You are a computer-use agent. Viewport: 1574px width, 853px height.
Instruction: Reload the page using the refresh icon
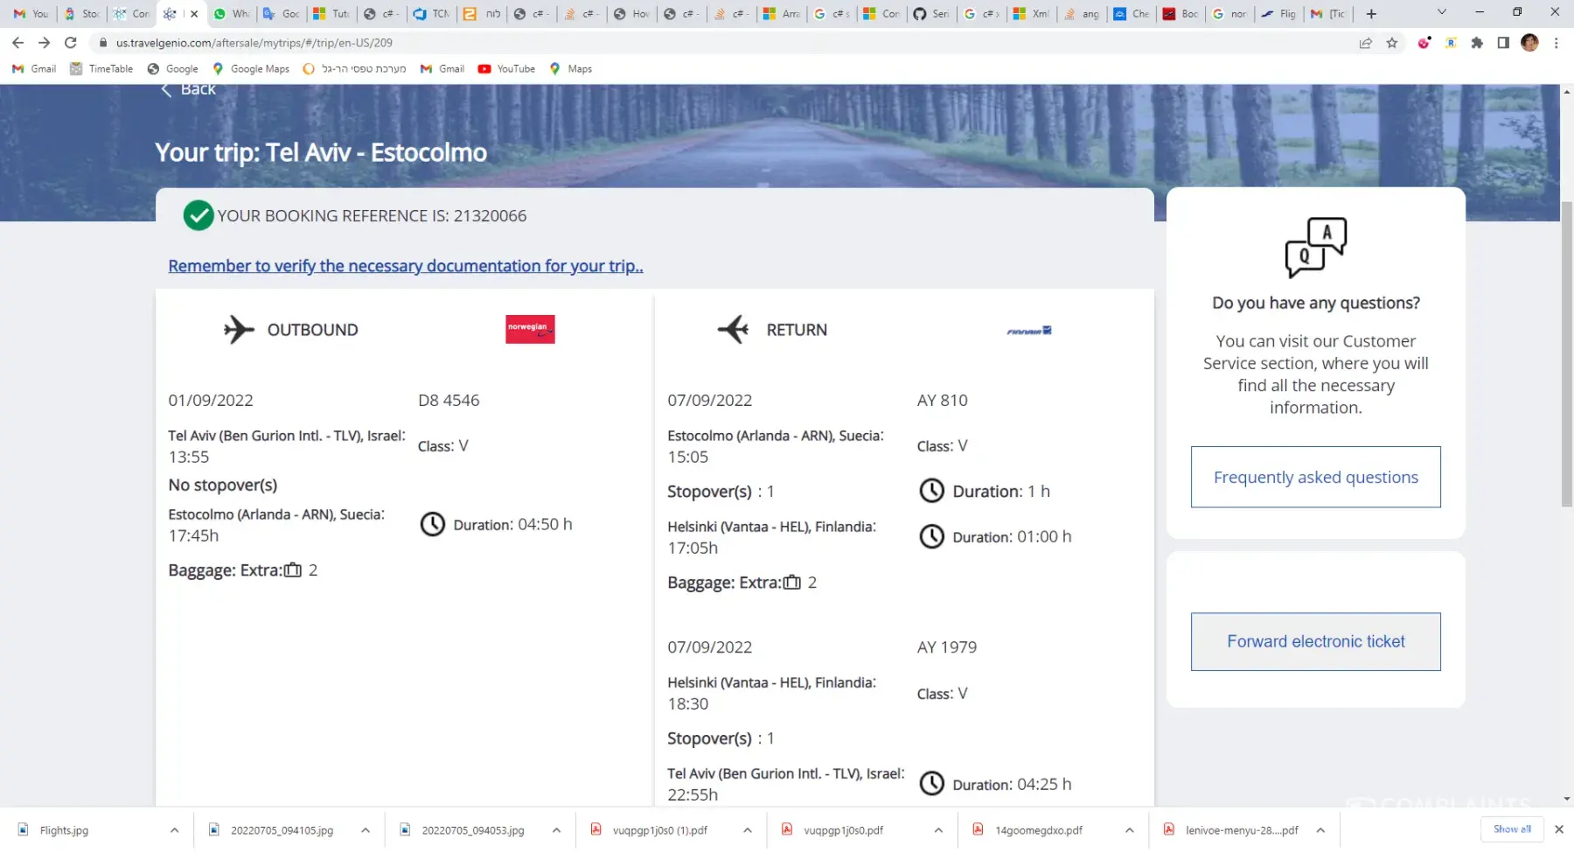[x=71, y=43]
